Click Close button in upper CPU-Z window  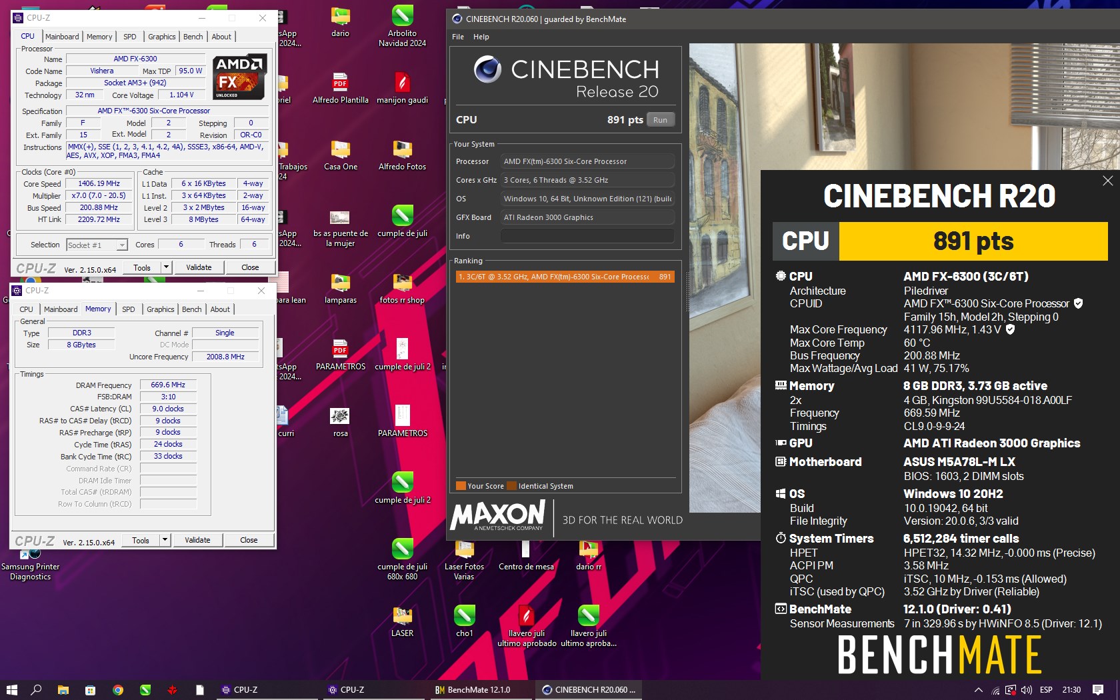[250, 267]
